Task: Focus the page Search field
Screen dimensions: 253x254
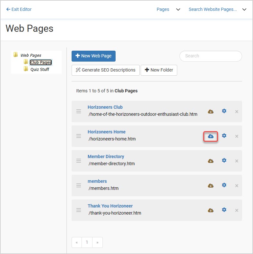Action: point(211,56)
